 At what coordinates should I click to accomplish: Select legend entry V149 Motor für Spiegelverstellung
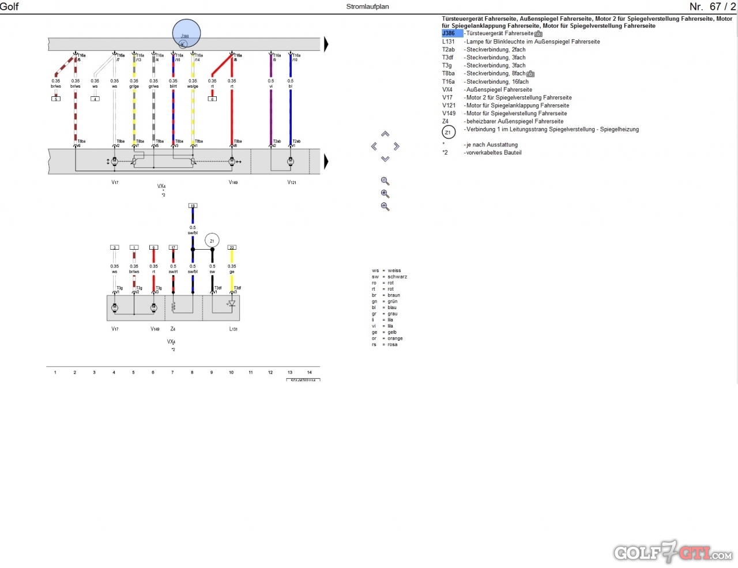(x=504, y=114)
